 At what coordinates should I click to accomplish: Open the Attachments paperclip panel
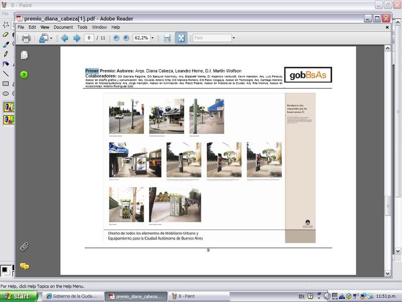point(24,247)
